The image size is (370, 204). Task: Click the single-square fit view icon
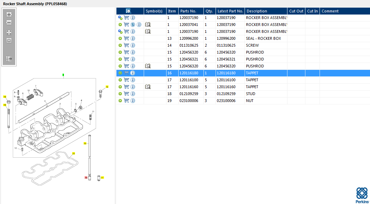coord(9,40)
